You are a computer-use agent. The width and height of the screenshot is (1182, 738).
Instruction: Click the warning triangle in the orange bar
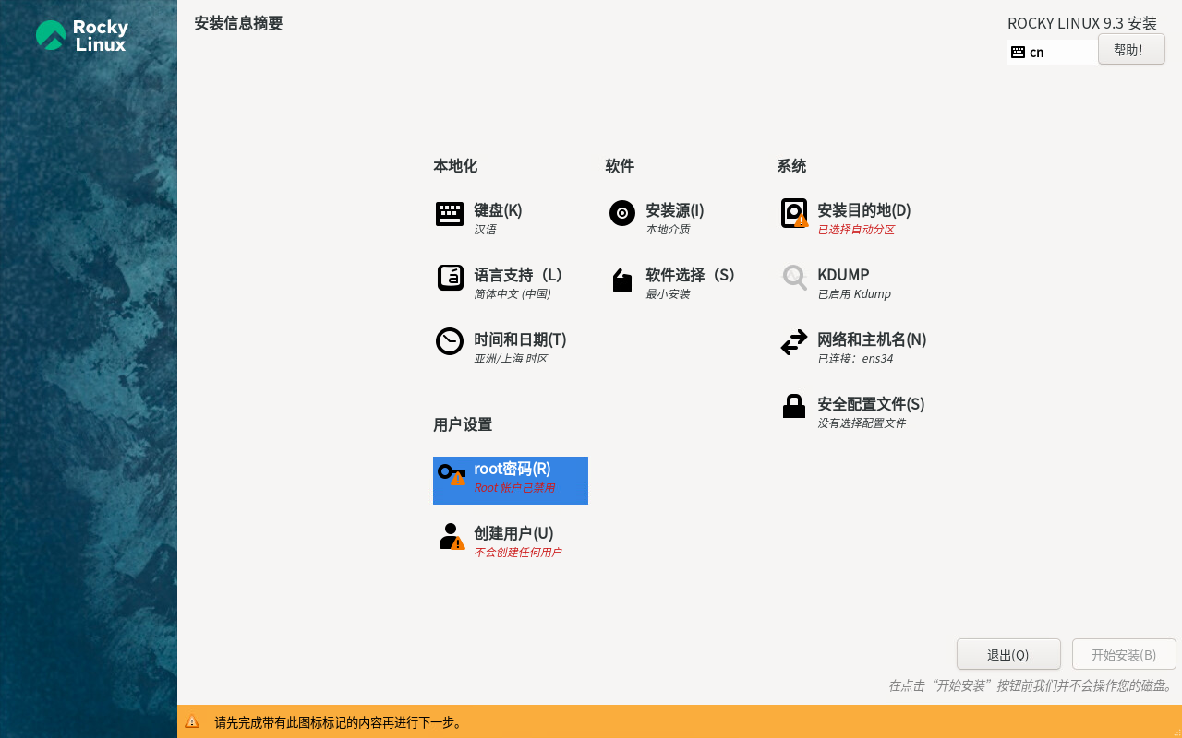click(x=192, y=721)
